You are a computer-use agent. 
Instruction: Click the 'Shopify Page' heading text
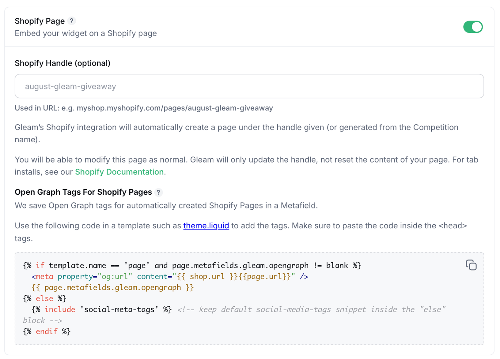point(40,21)
